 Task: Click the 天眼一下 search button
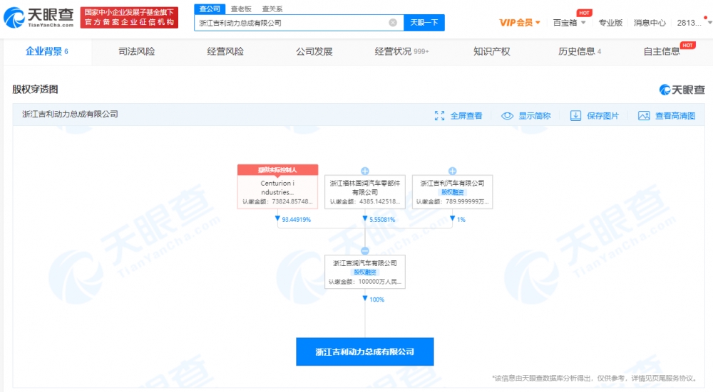click(424, 23)
